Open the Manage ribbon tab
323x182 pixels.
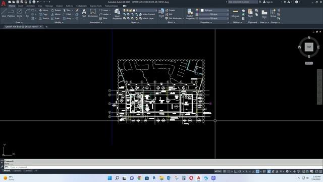(49, 6)
